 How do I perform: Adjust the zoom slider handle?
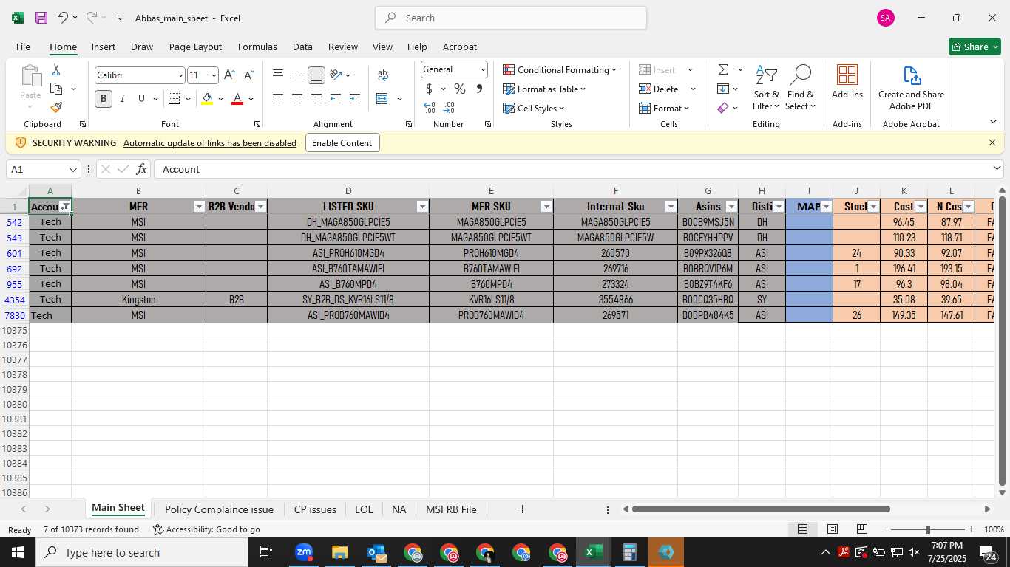click(928, 529)
